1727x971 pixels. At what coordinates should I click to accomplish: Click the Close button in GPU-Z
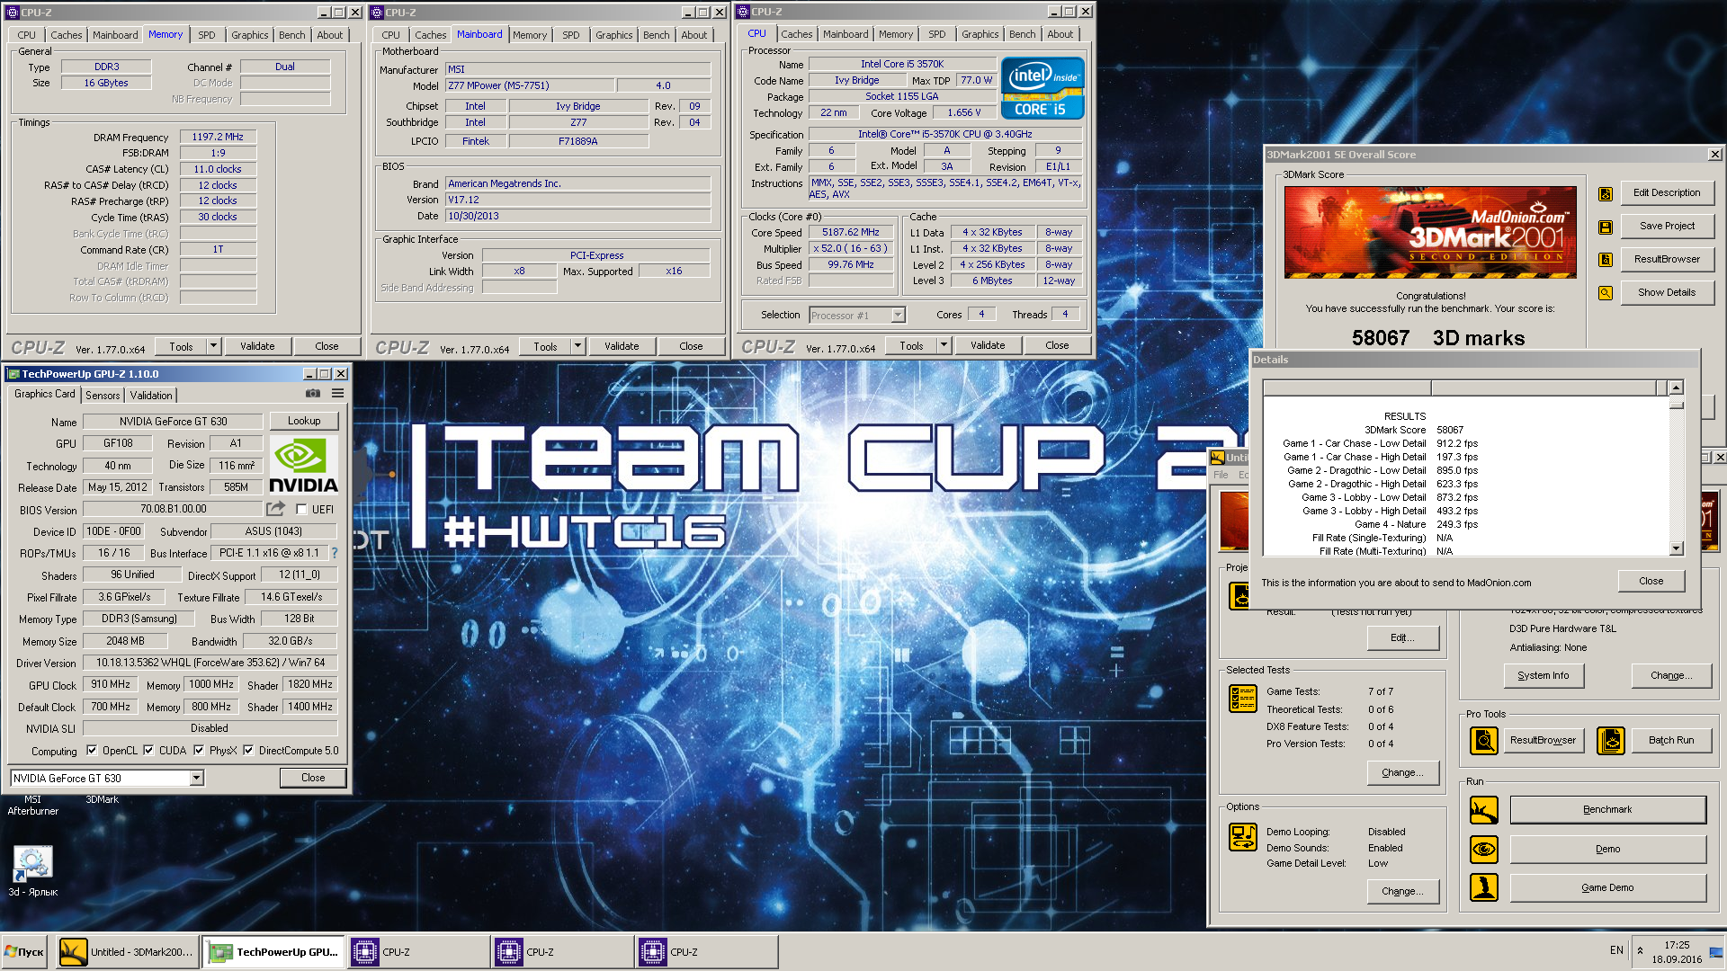[x=313, y=779]
